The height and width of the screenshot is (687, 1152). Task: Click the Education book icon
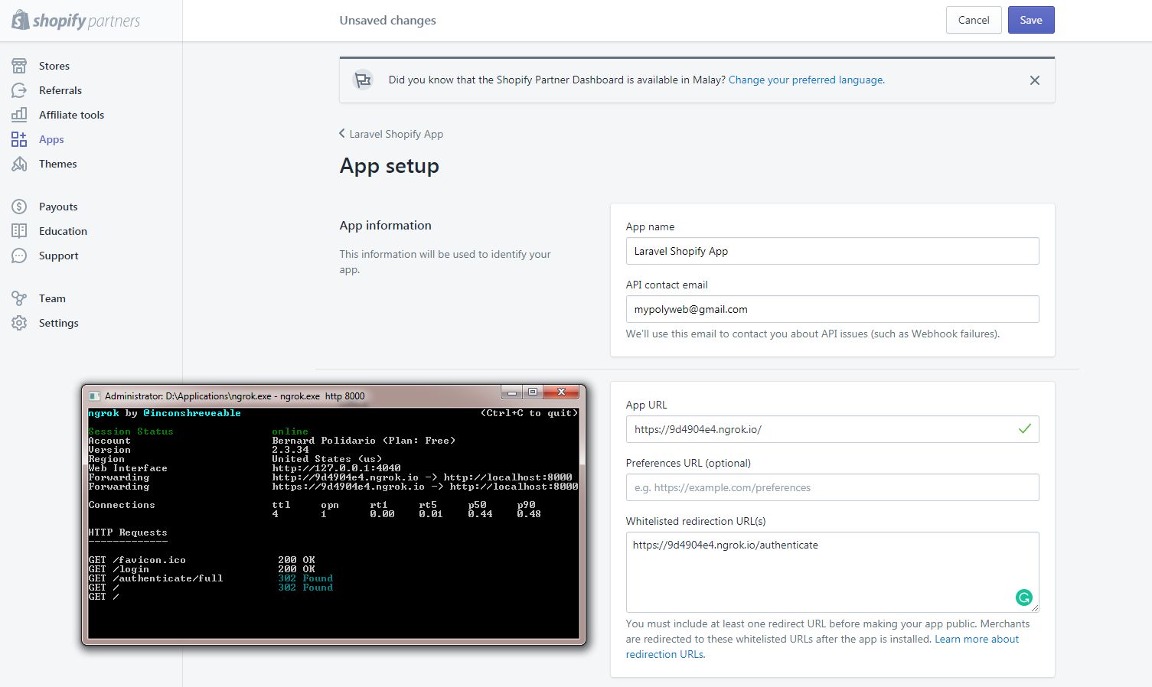pyautogui.click(x=19, y=231)
